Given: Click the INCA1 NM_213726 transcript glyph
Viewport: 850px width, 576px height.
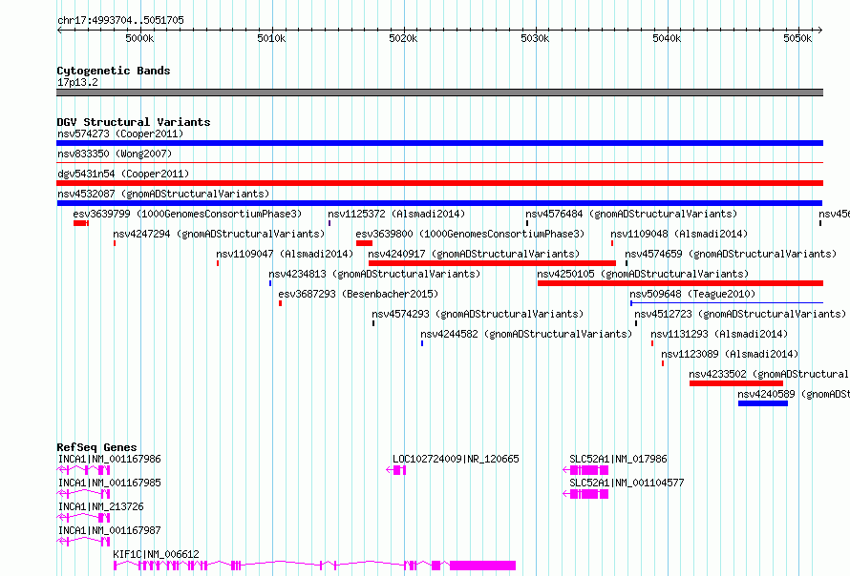Looking at the screenshot, I should (x=83, y=518).
